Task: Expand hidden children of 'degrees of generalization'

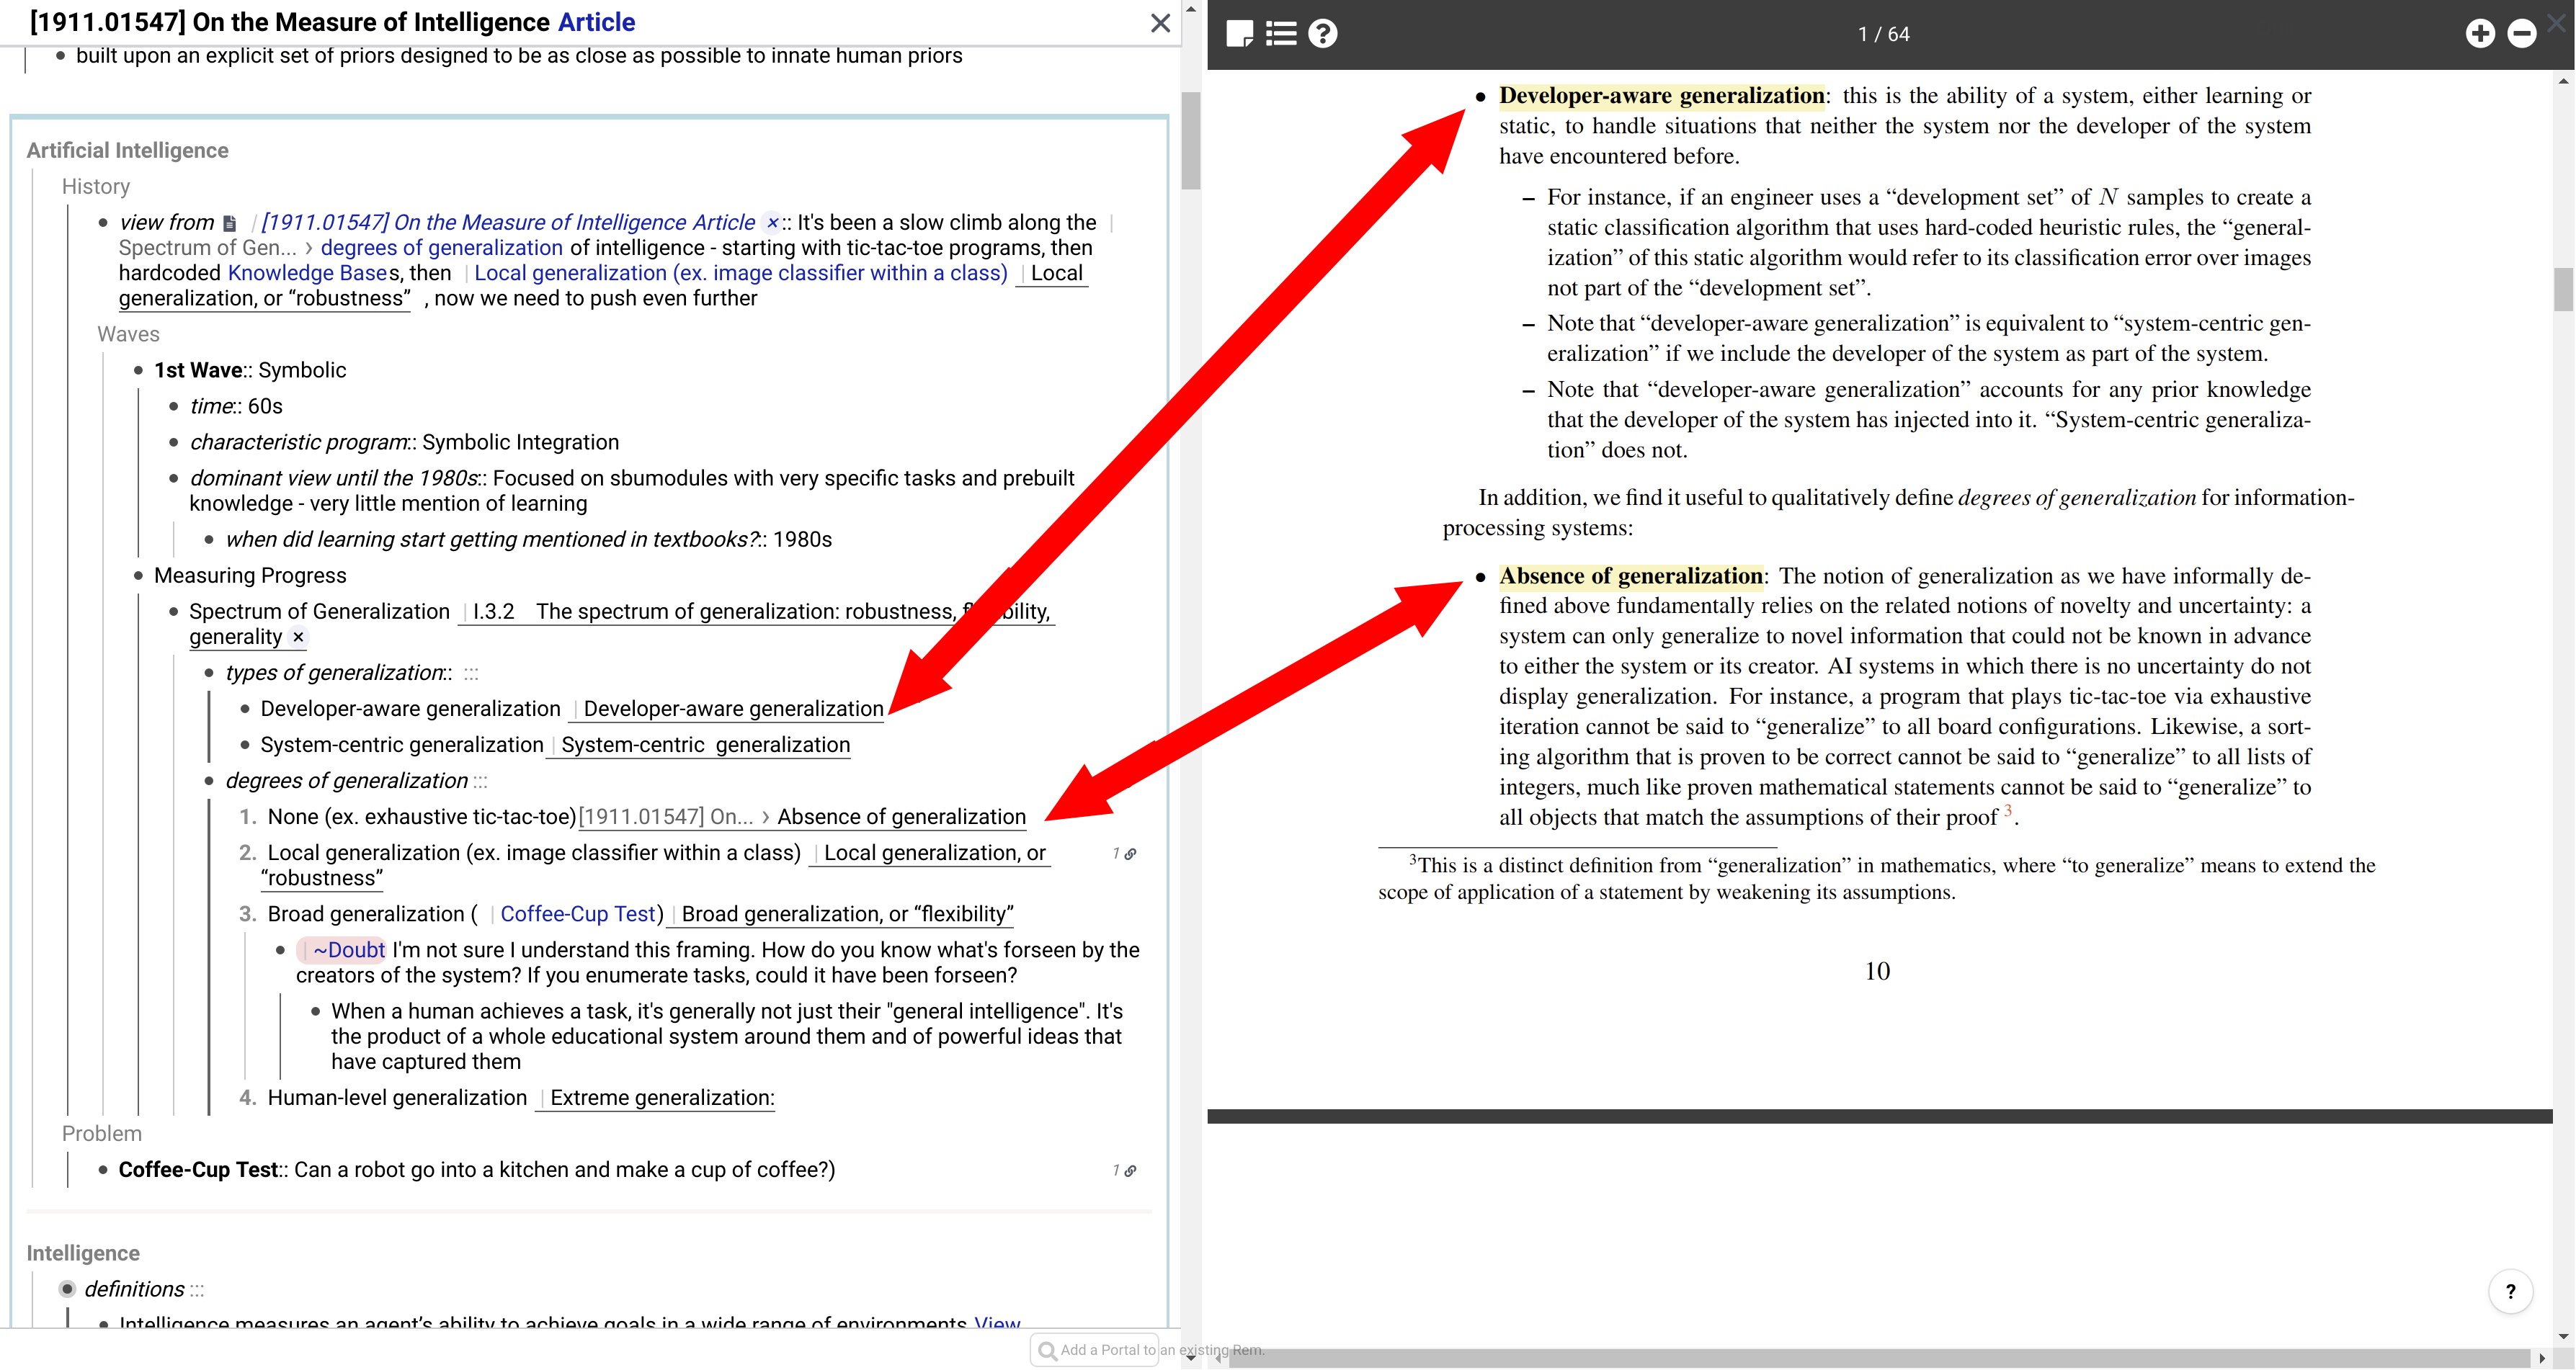Action: click(481, 782)
